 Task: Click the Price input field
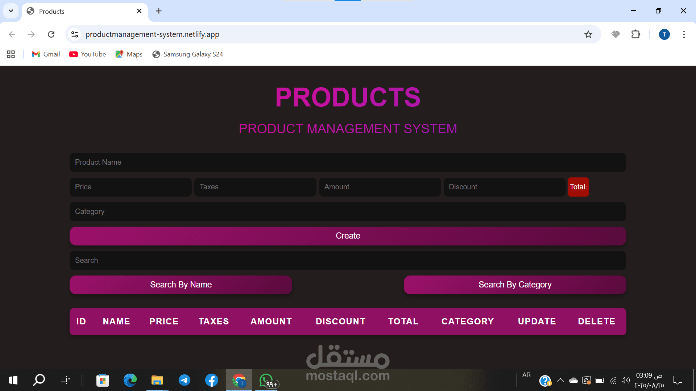130,187
